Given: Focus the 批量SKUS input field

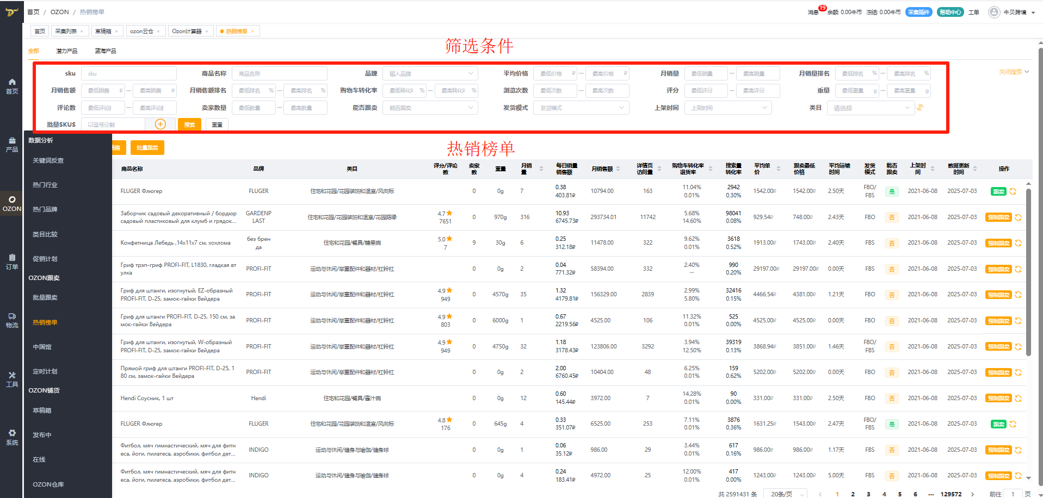Looking at the screenshot, I should (x=113, y=124).
